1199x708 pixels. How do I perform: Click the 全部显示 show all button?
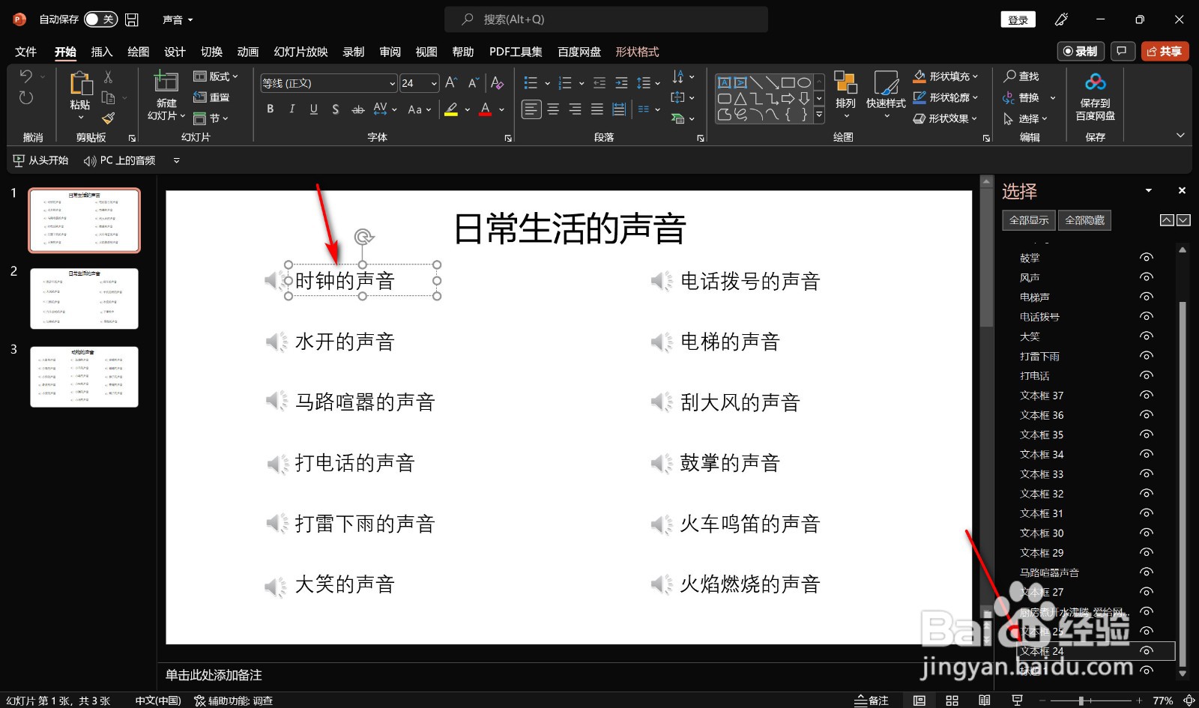tap(1027, 220)
